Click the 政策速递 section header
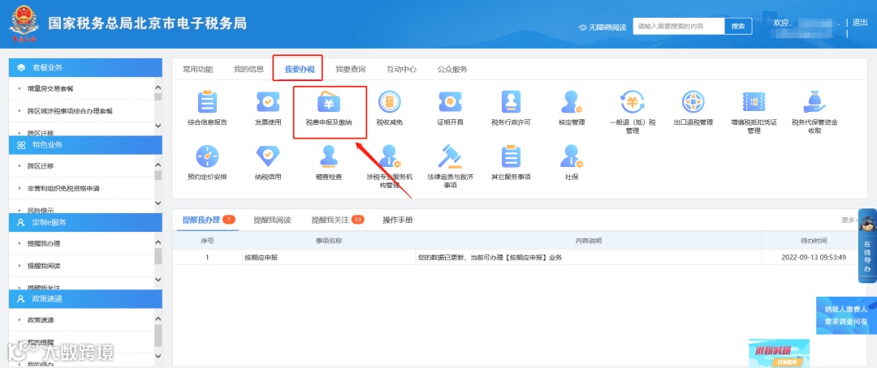This screenshot has height=368, width=877. [85, 299]
